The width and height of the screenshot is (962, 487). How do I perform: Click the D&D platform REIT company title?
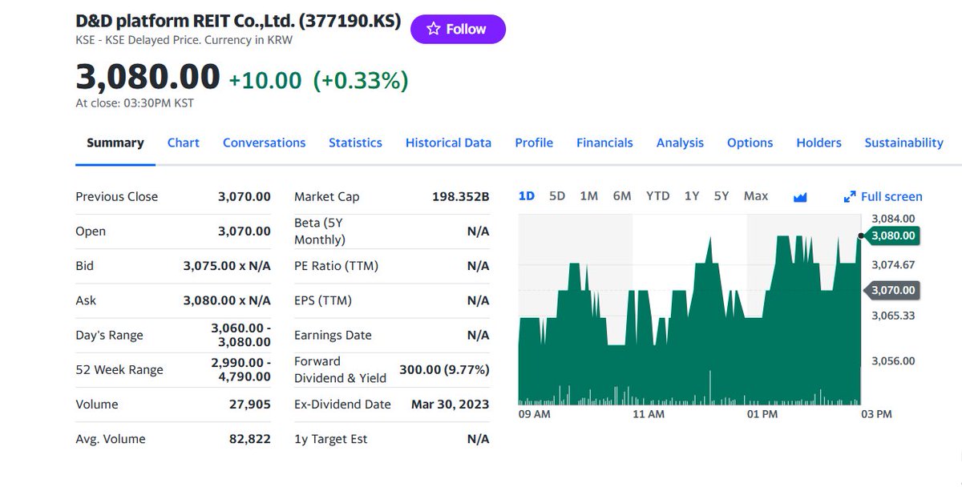click(x=238, y=22)
